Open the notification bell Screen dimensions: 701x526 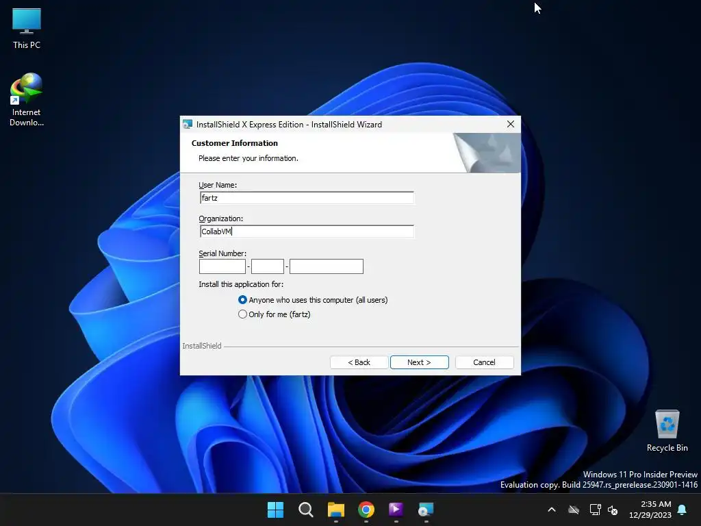tap(683, 510)
